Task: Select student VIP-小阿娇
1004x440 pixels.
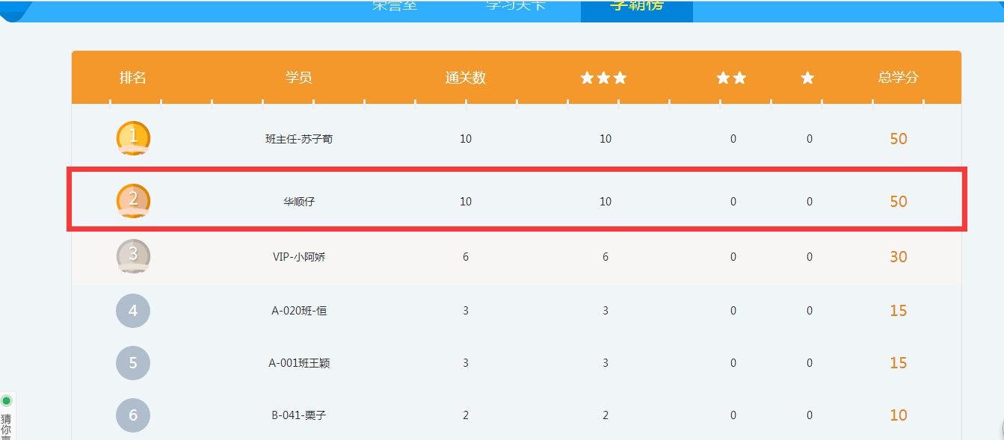Action: [x=299, y=257]
